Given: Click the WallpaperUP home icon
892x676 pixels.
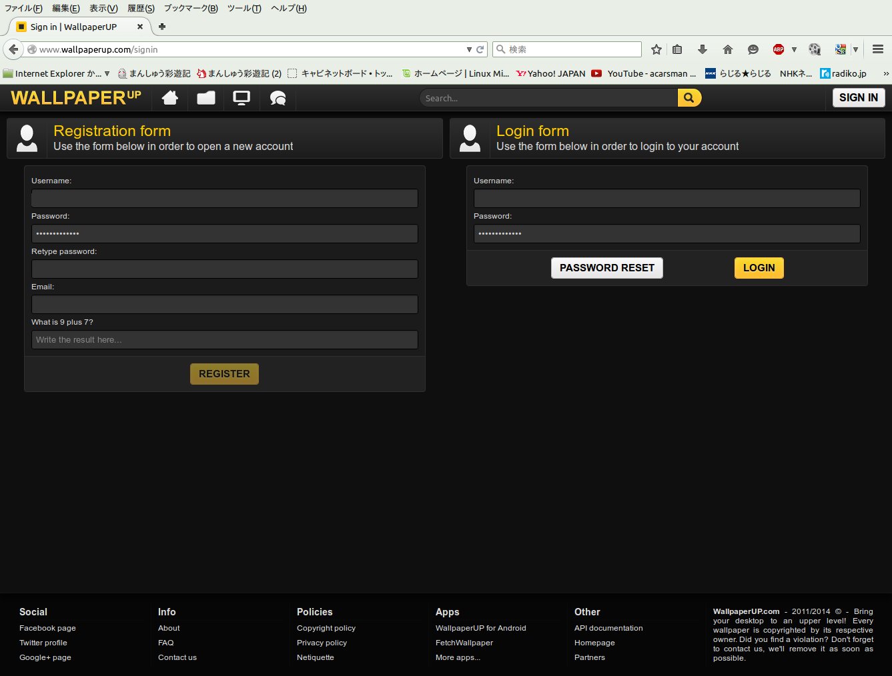Looking at the screenshot, I should pyautogui.click(x=170, y=98).
